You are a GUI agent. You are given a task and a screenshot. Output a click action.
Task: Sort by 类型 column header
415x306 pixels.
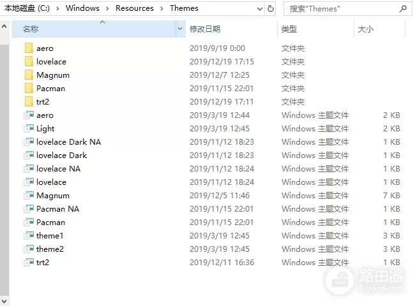coord(315,29)
